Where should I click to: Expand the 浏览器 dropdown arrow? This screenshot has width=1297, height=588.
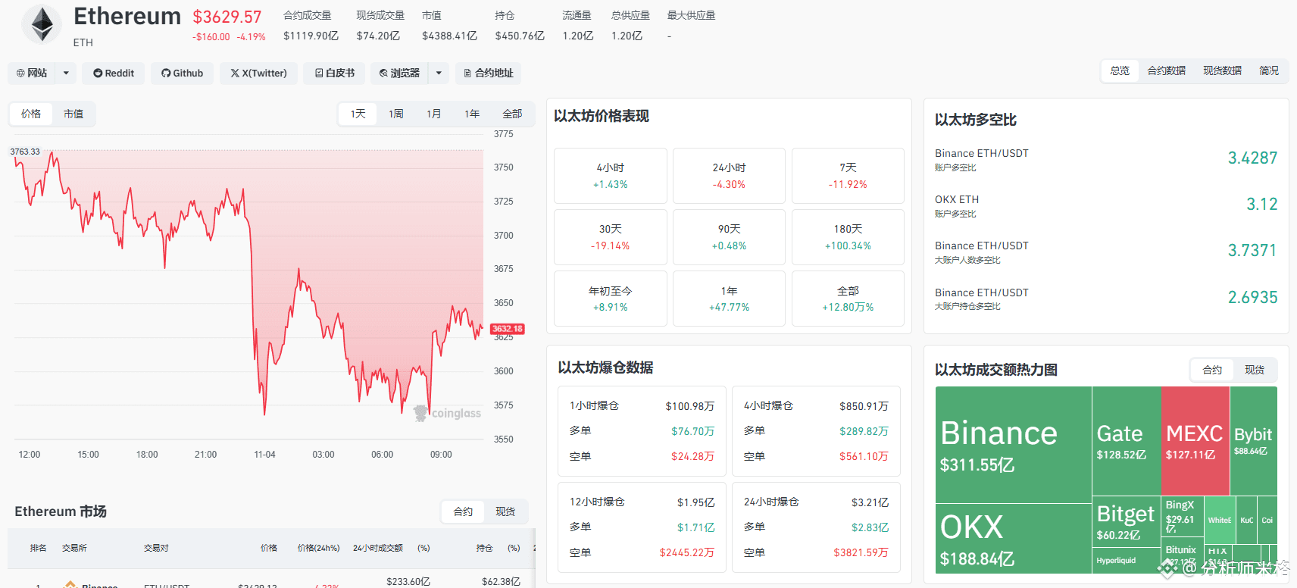(x=439, y=73)
